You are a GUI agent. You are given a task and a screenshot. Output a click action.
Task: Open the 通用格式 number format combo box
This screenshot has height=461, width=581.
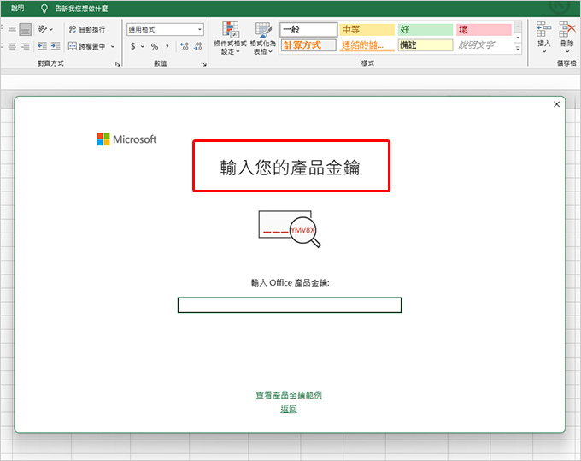pyautogui.click(x=165, y=29)
